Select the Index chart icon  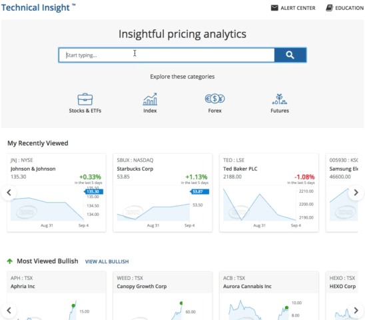click(150, 99)
